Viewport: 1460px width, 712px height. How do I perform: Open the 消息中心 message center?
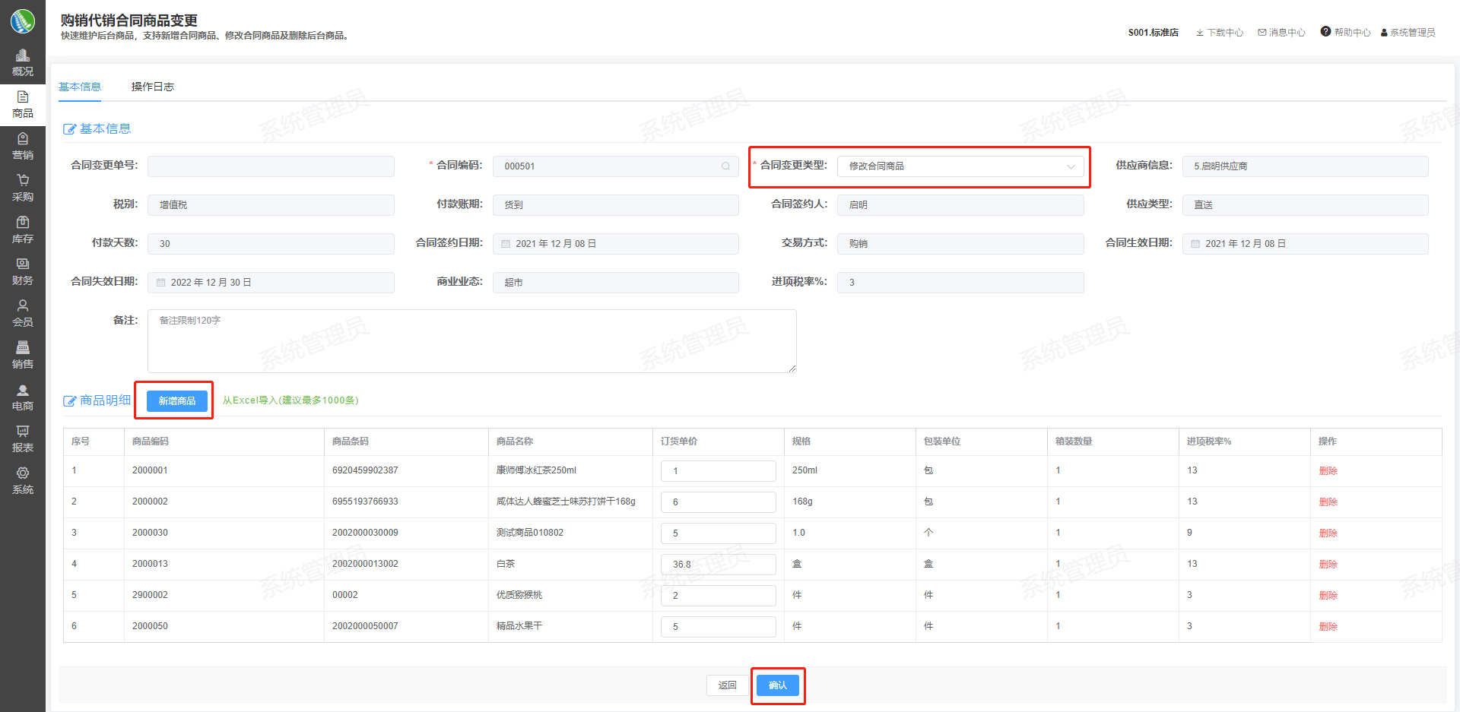[x=1281, y=33]
